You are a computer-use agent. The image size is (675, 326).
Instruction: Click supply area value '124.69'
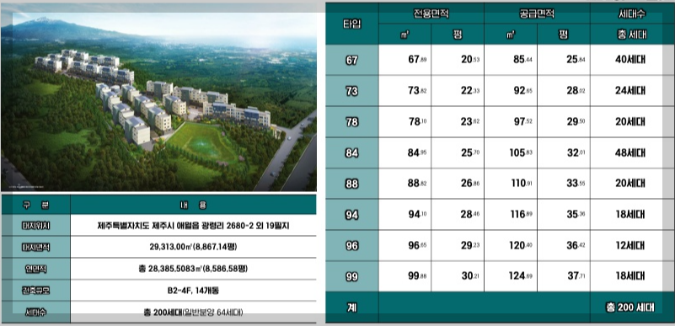pyautogui.click(x=520, y=276)
